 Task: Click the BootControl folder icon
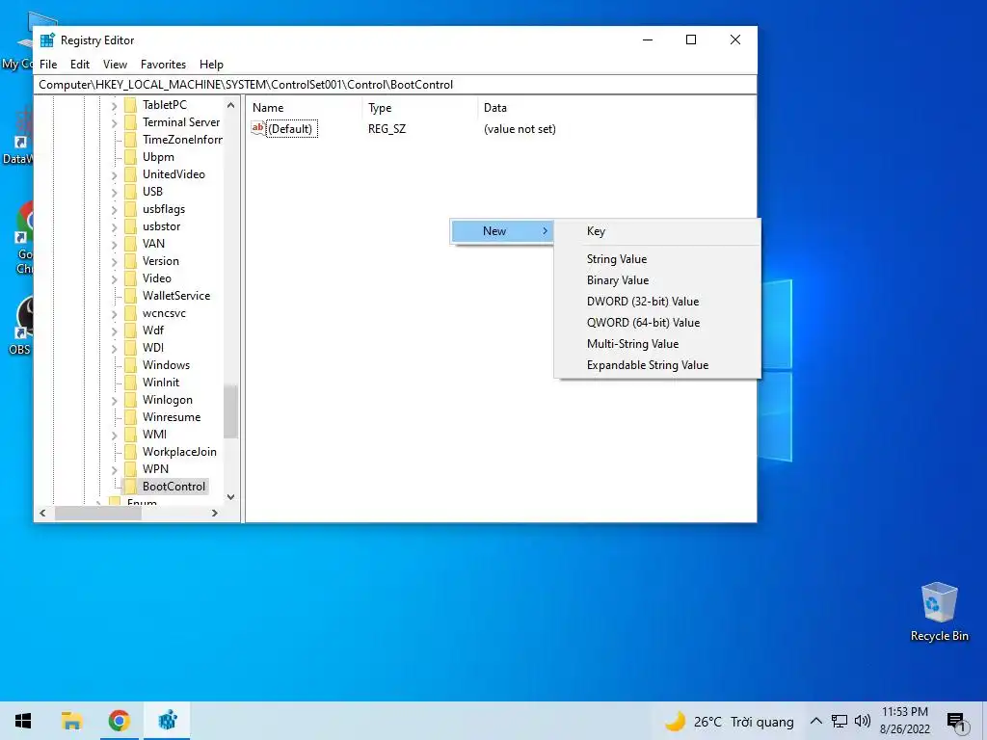(130, 487)
